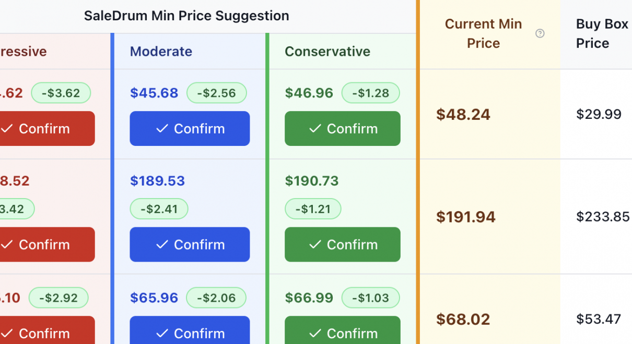Click the Current Min Price column header
The width and height of the screenshot is (632, 344).
point(483,34)
